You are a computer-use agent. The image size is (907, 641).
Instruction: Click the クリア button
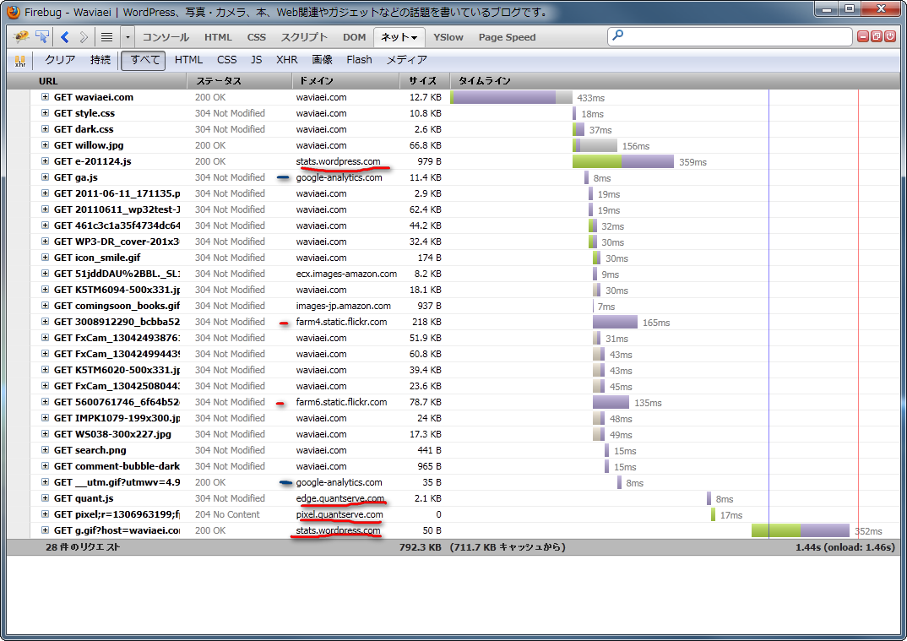(x=60, y=60)
